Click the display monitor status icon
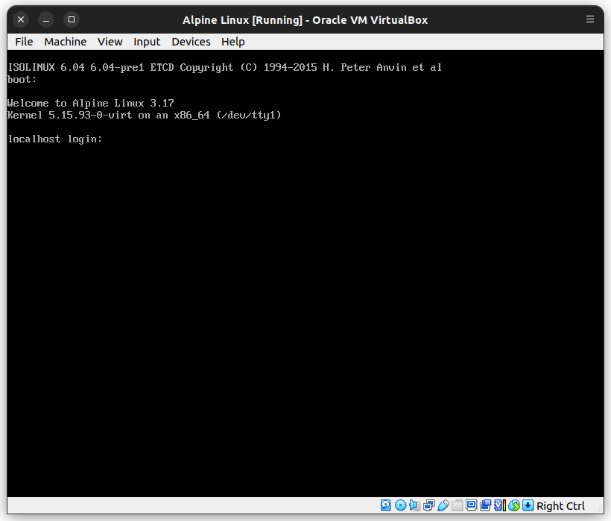Image resolution: width=611 pixels, height=521 pixels. coord(472,505)
